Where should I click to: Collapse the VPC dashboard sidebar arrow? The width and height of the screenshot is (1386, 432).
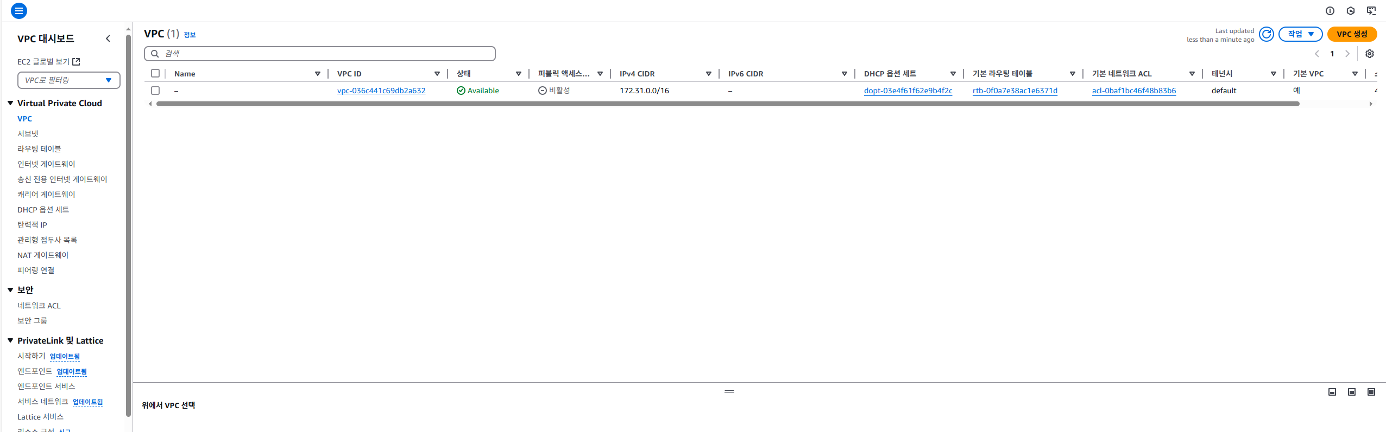108,38
